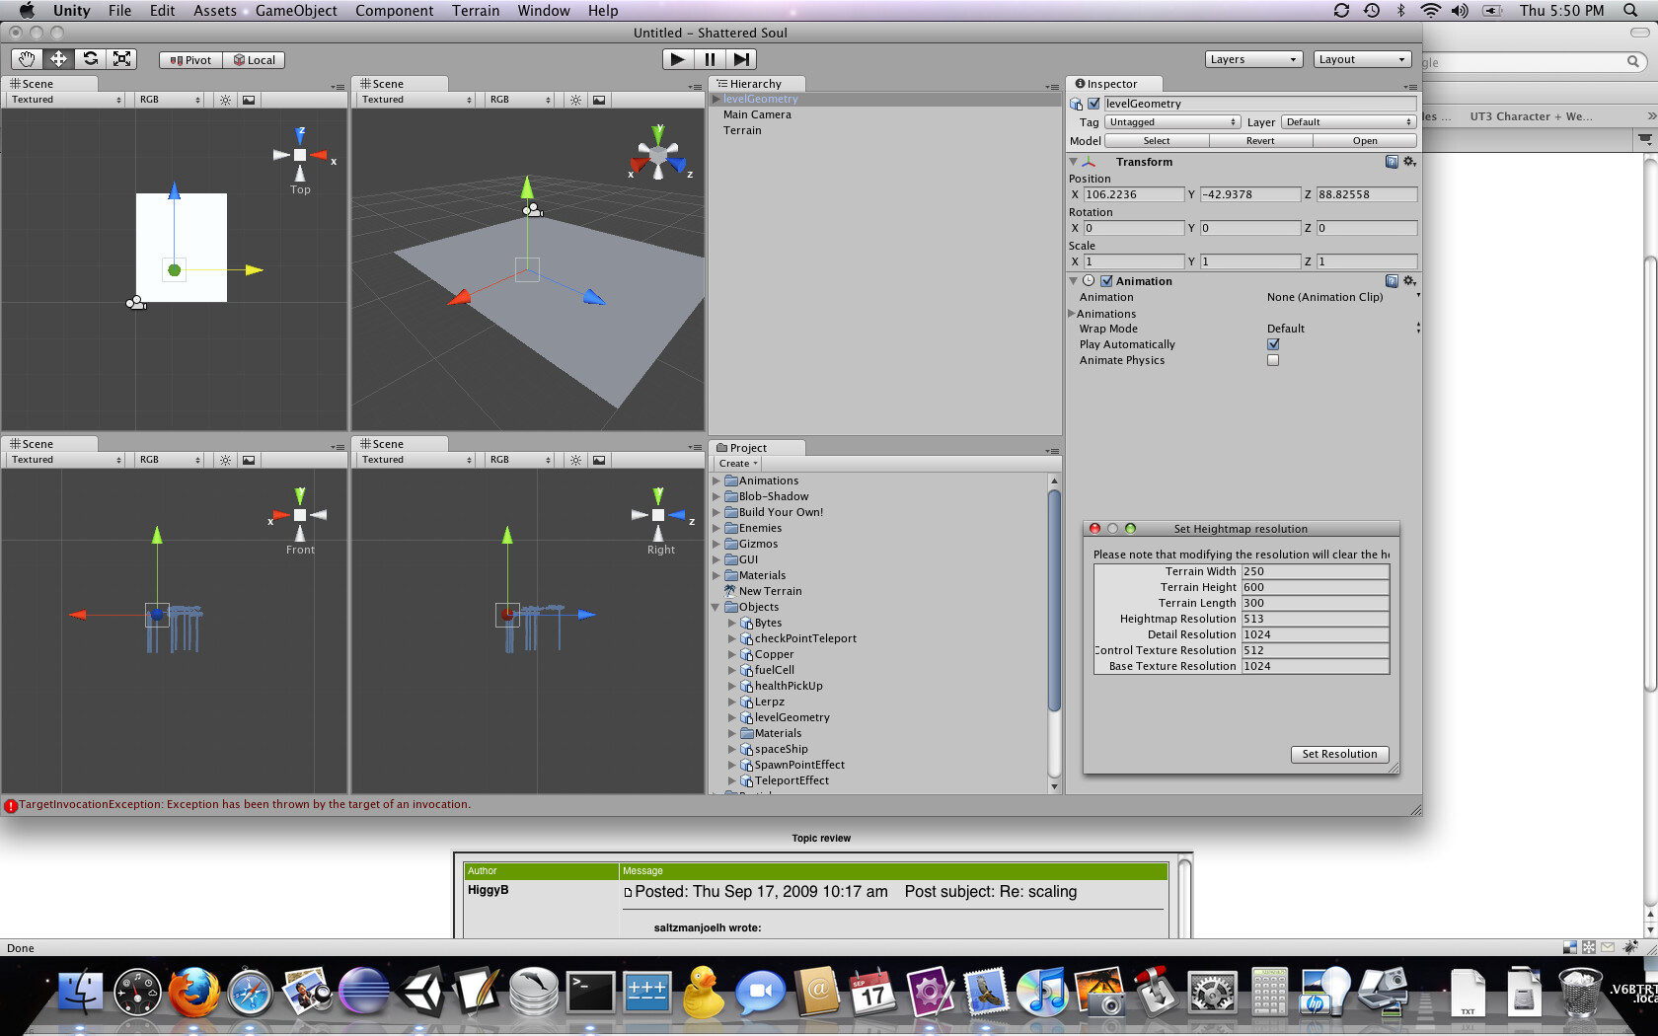Open Firefox from the dock
The height and width of the screenshot is (1036, 1658).
[193, 992]
